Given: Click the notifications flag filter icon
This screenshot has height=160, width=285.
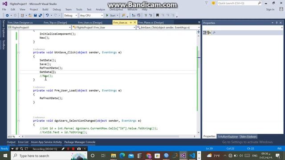Looking at the screenshot, I should pyautogui.click(x=206, y=3).
